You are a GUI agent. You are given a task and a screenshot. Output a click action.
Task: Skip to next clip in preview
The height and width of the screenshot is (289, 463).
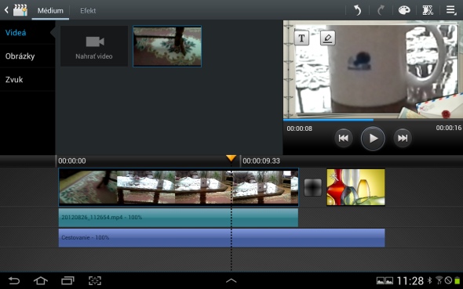403,138
